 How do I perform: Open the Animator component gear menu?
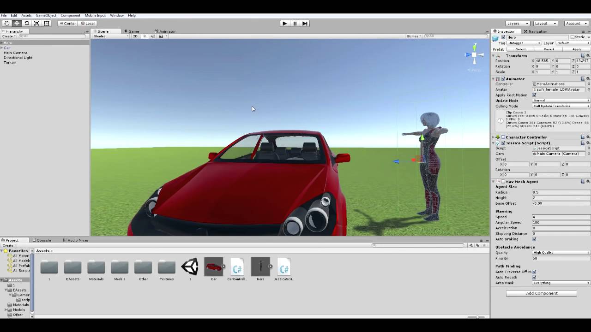pyautogui.click(x=588, y=79)
